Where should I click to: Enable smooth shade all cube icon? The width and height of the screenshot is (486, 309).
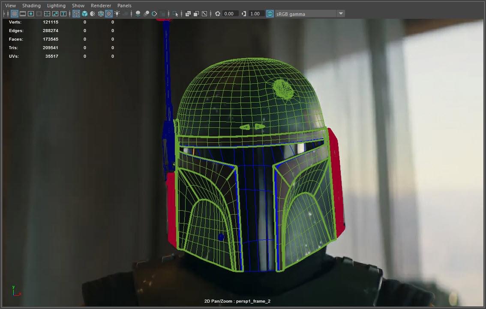84,14
